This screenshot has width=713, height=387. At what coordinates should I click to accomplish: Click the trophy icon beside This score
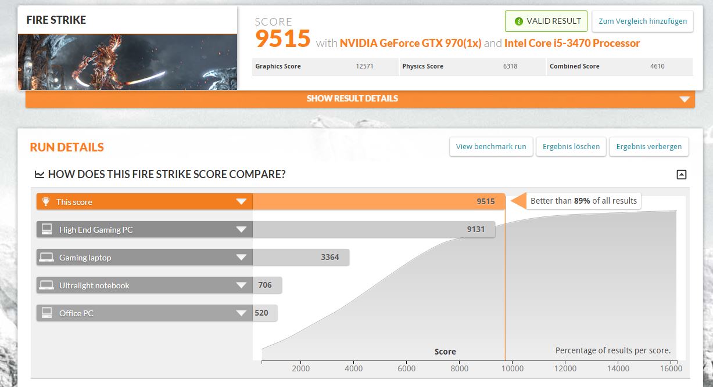[x=46, y=202]
